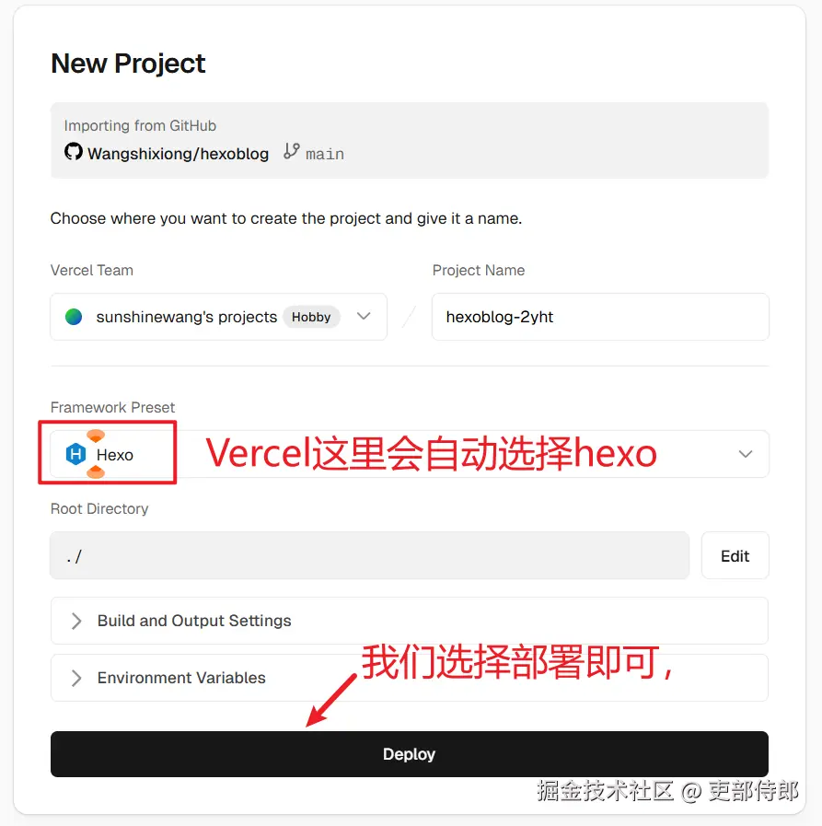Image resolution: width=822 pixels, height=826 pixels.
Task: Click the Hobby plan badge
Action: [311, 317]
